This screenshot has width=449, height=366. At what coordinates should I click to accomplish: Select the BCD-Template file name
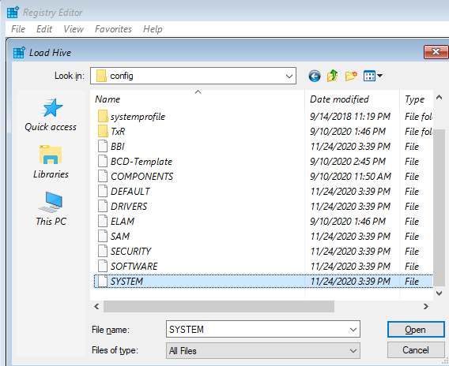point(141,162)
